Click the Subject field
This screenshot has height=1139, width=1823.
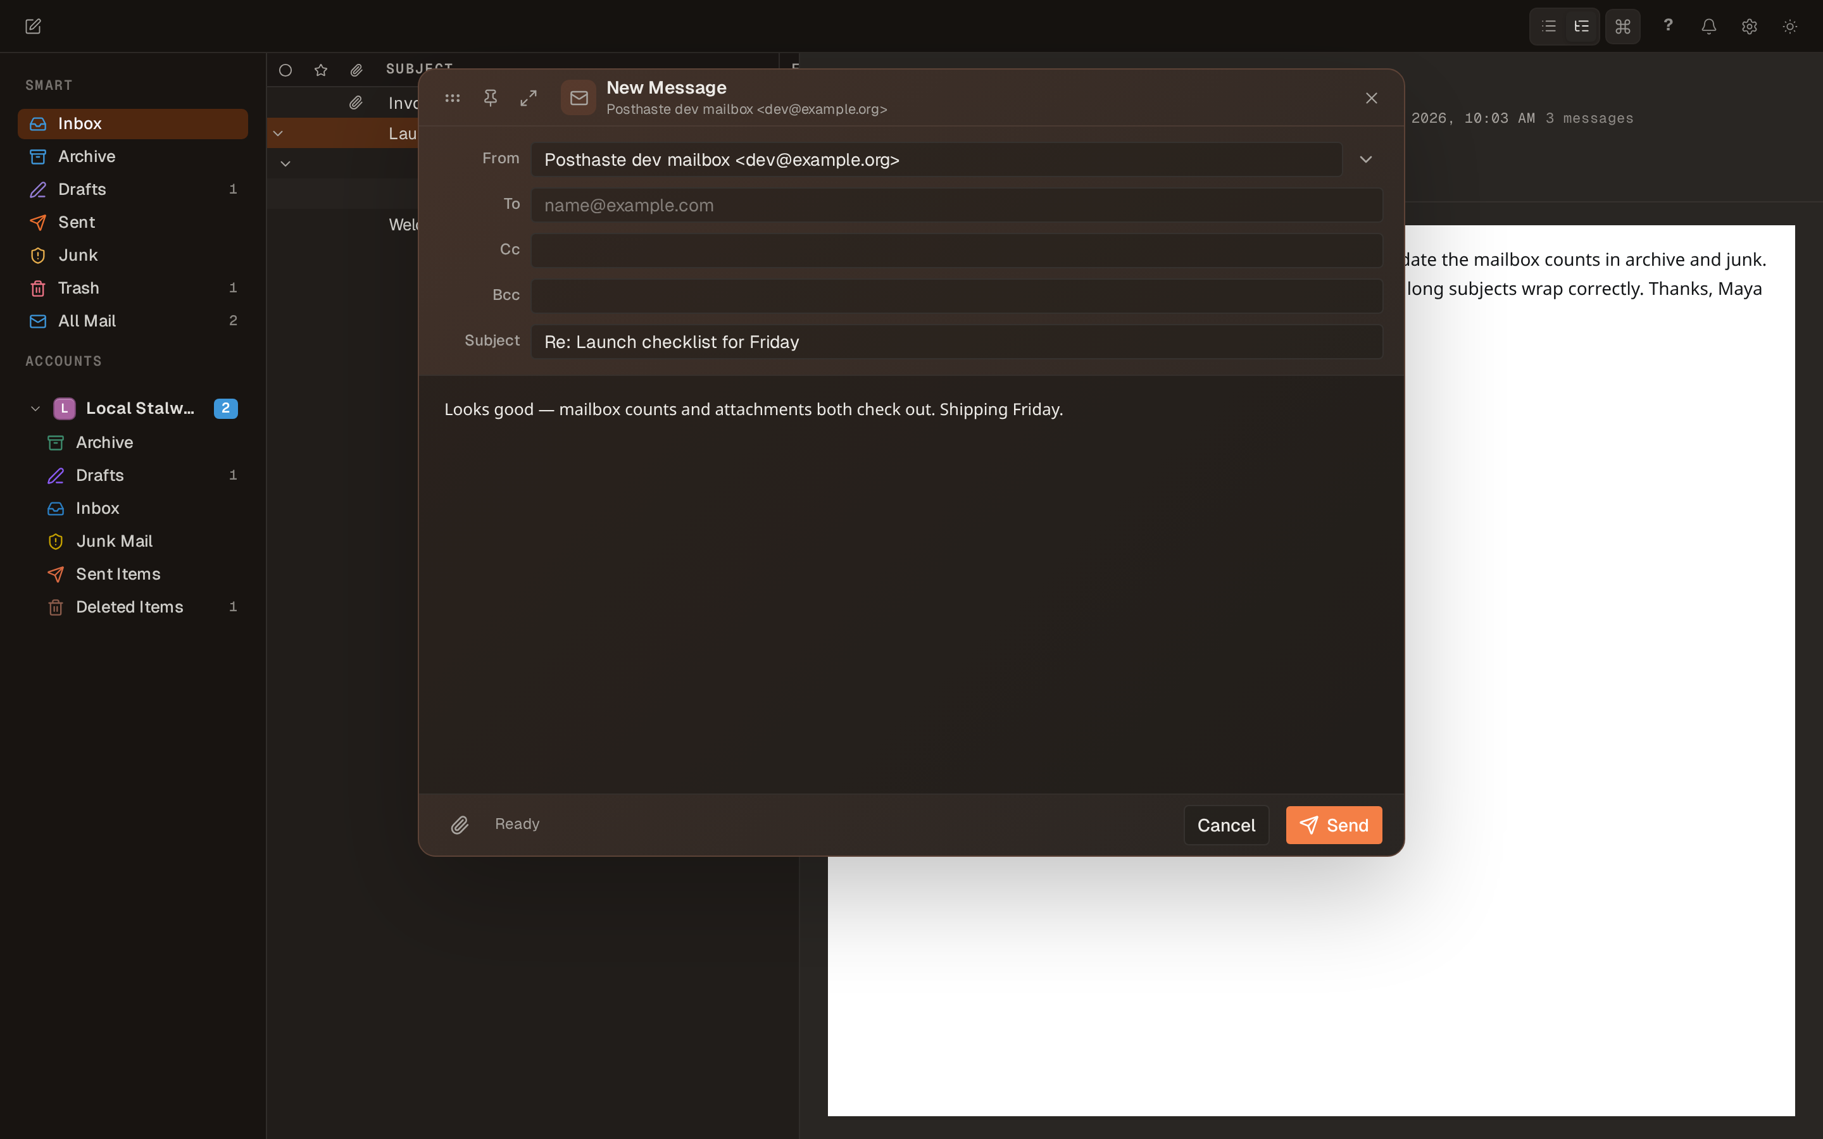pos(956,342)
